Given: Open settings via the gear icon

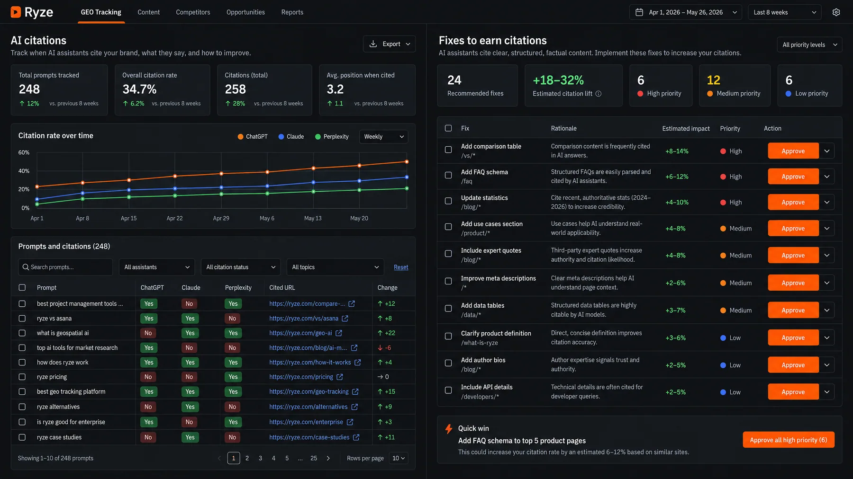Looking at the screenshot, I should (x=836, y=12).
